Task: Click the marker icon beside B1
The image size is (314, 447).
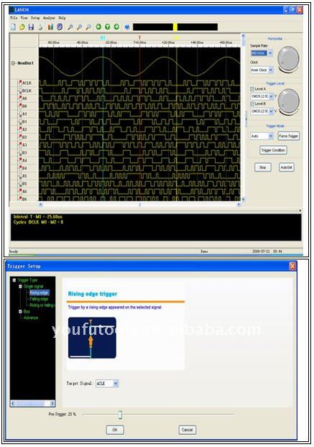Action: pos(20,121)
